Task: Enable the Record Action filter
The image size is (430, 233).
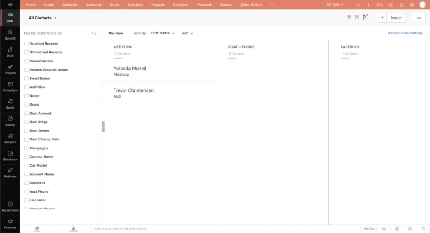Action: coord(26,61)
